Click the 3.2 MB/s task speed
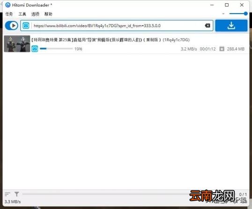 click(x=189, y=49)
